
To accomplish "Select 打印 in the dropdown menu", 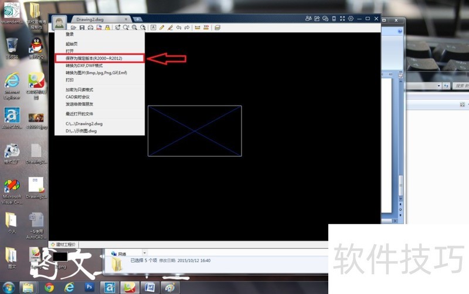I will pyautogui.click(x=69, y=80).
